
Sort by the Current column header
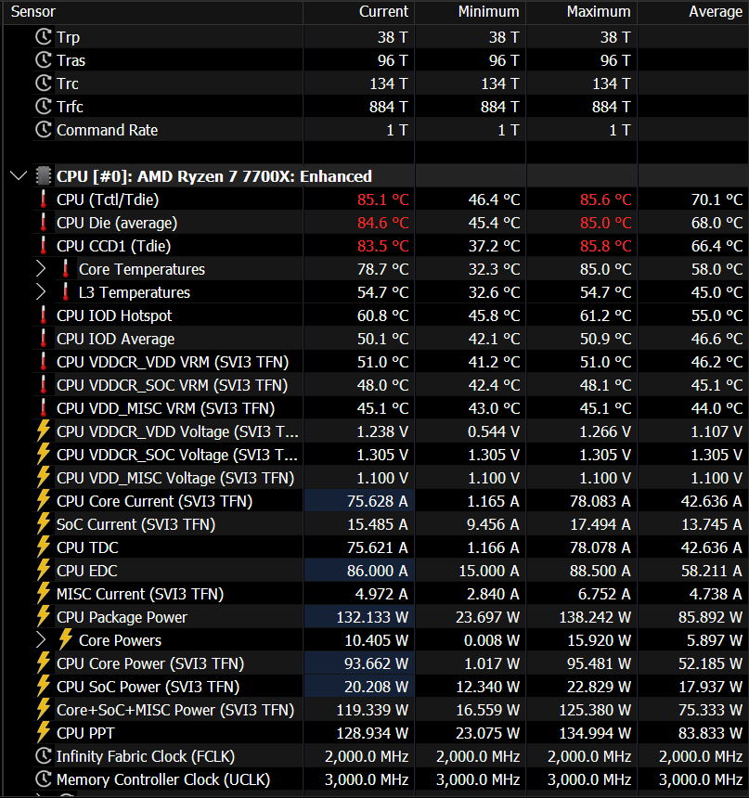pyautogui.click(x=359, y=12)
